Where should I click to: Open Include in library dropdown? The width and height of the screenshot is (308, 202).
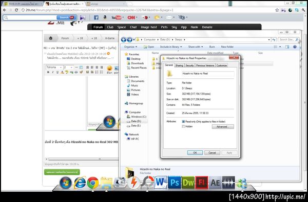coord(171,47)
